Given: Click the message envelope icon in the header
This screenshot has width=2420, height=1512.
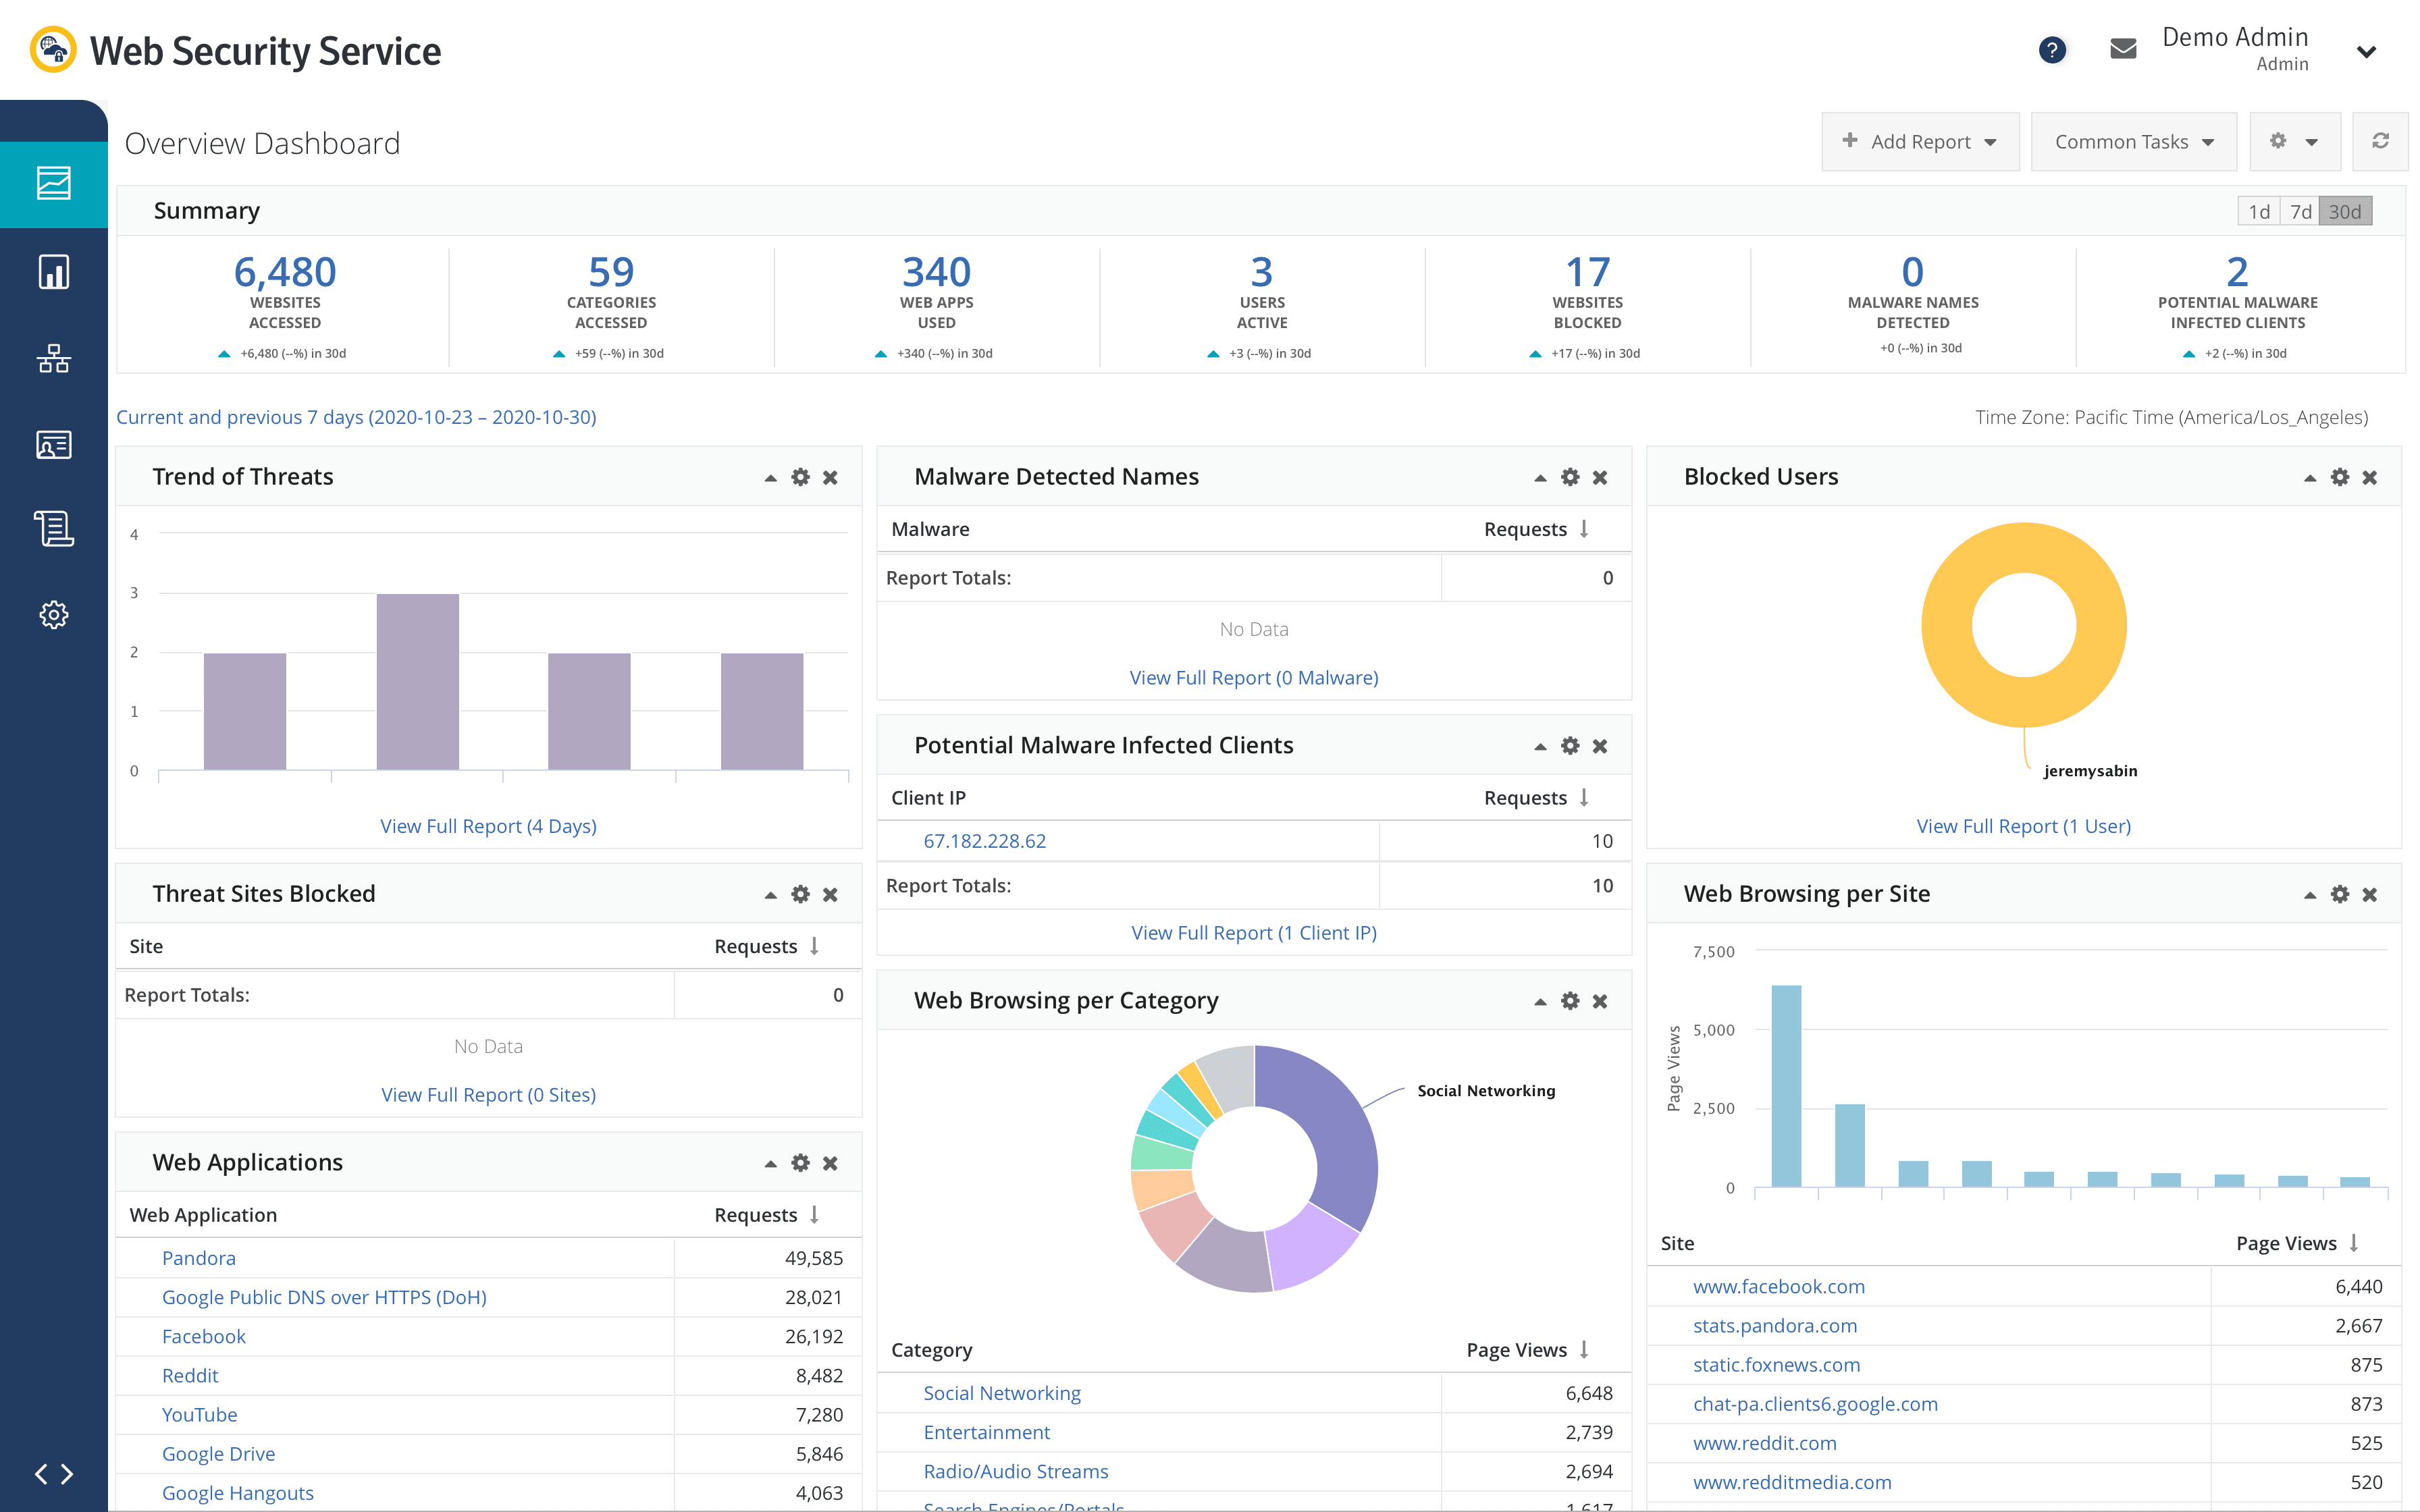Looking at the screenshot, I should (x=2122, y=48).
